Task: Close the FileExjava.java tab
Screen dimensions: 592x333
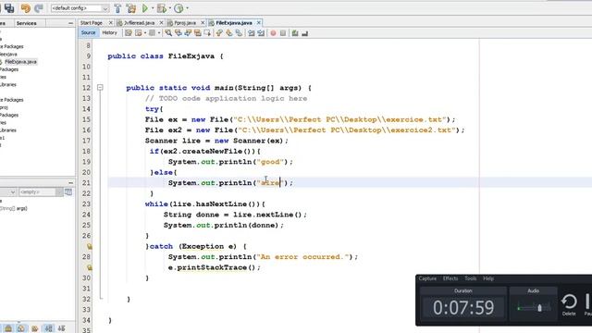Action: click(x=259, y=23)
